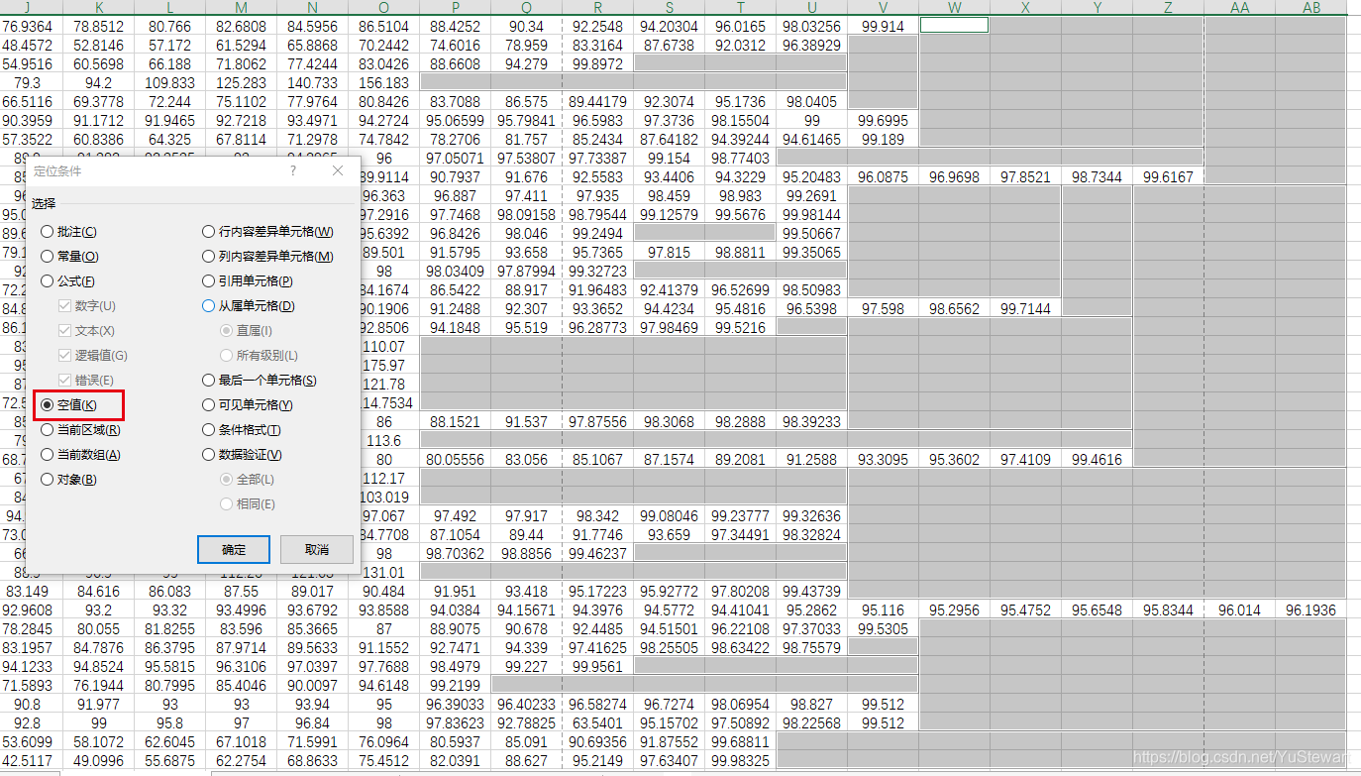The width and height of the screenshot is (1361, 776).
Task: Select cell showing 63.5401
Action: point(598,722)
